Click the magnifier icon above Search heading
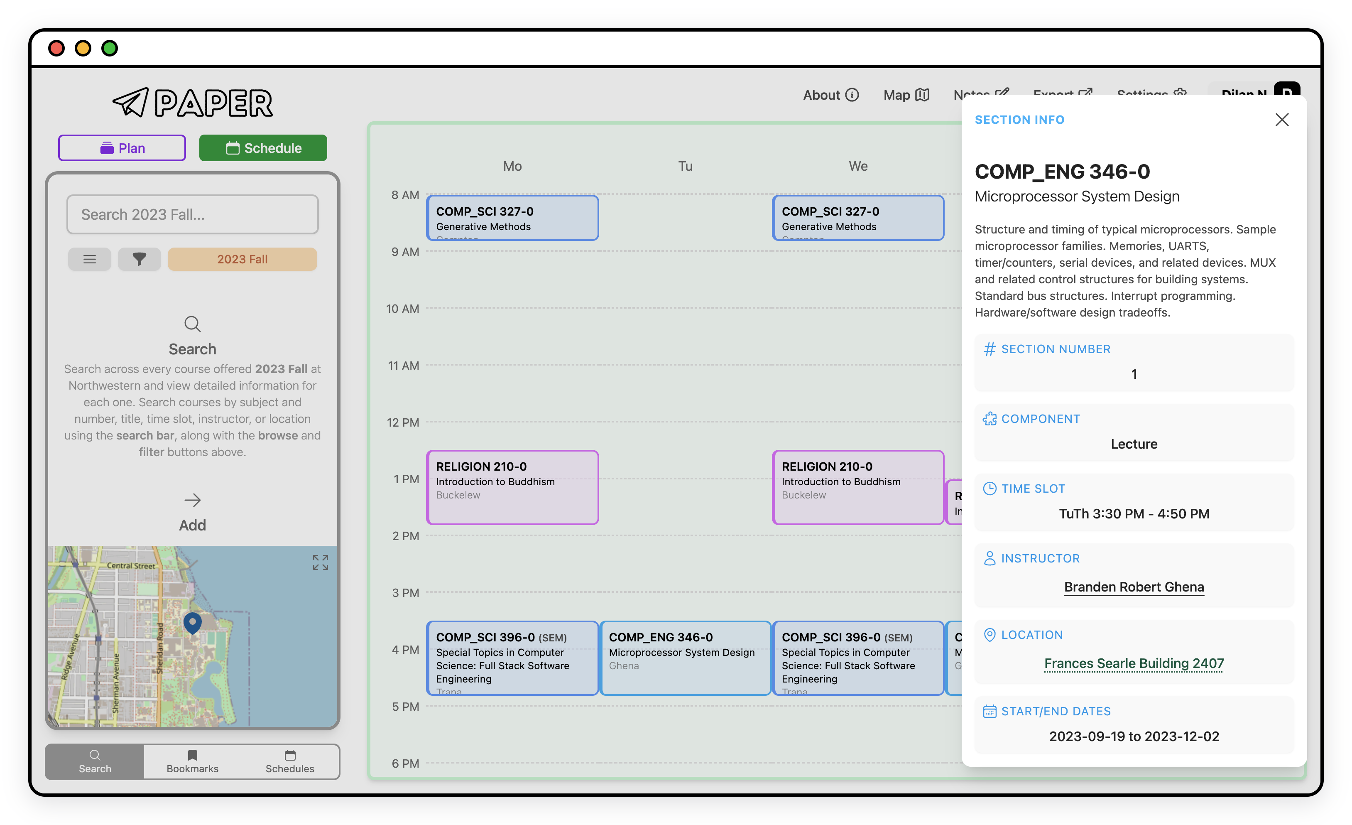 tap(192, 324)
